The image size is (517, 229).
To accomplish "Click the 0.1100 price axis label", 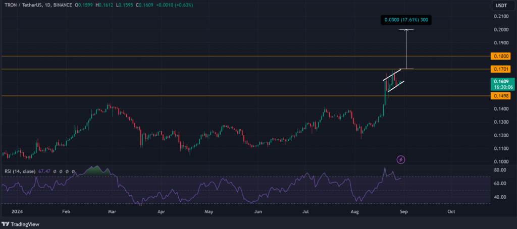I will tap(500, 149).
